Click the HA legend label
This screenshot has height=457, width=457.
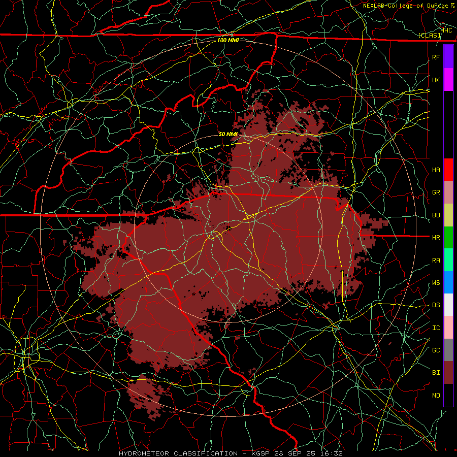[436, 170]
